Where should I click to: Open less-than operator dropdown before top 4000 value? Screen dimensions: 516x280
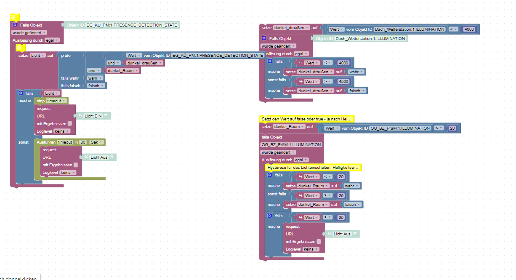[453, 29]
